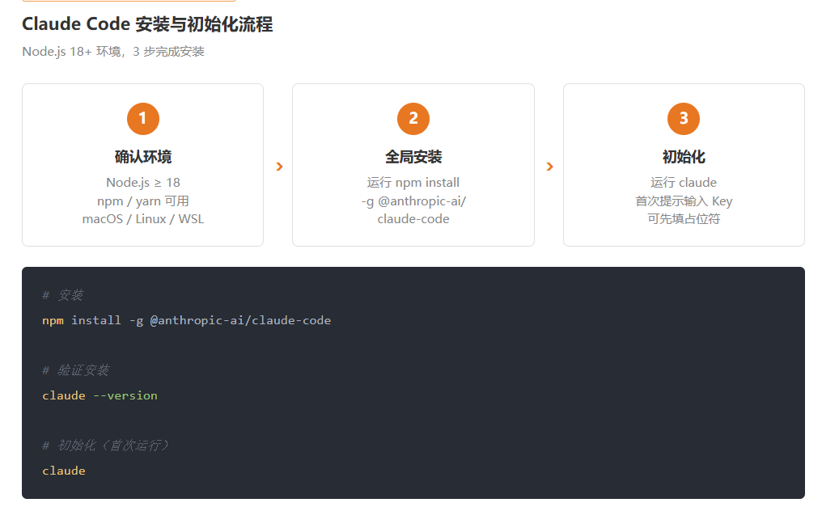
Task: Click the orange step 1 circle
Action: (x=142, y=118)
